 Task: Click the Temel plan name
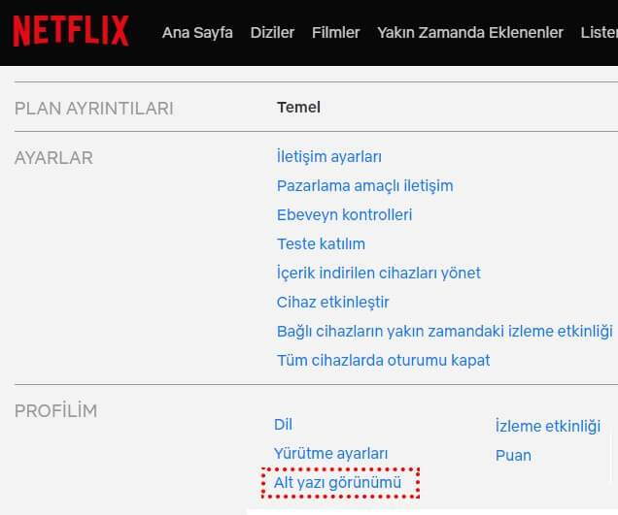pyautogui.click(x=298, y=107)
